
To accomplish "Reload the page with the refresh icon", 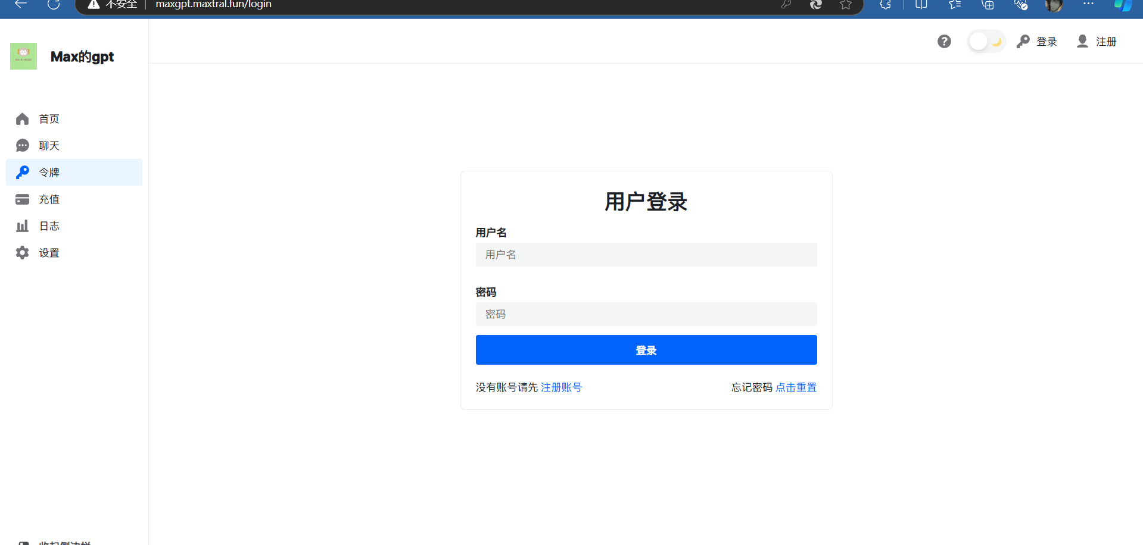I will pyautogui.click(x=54, y=4).
